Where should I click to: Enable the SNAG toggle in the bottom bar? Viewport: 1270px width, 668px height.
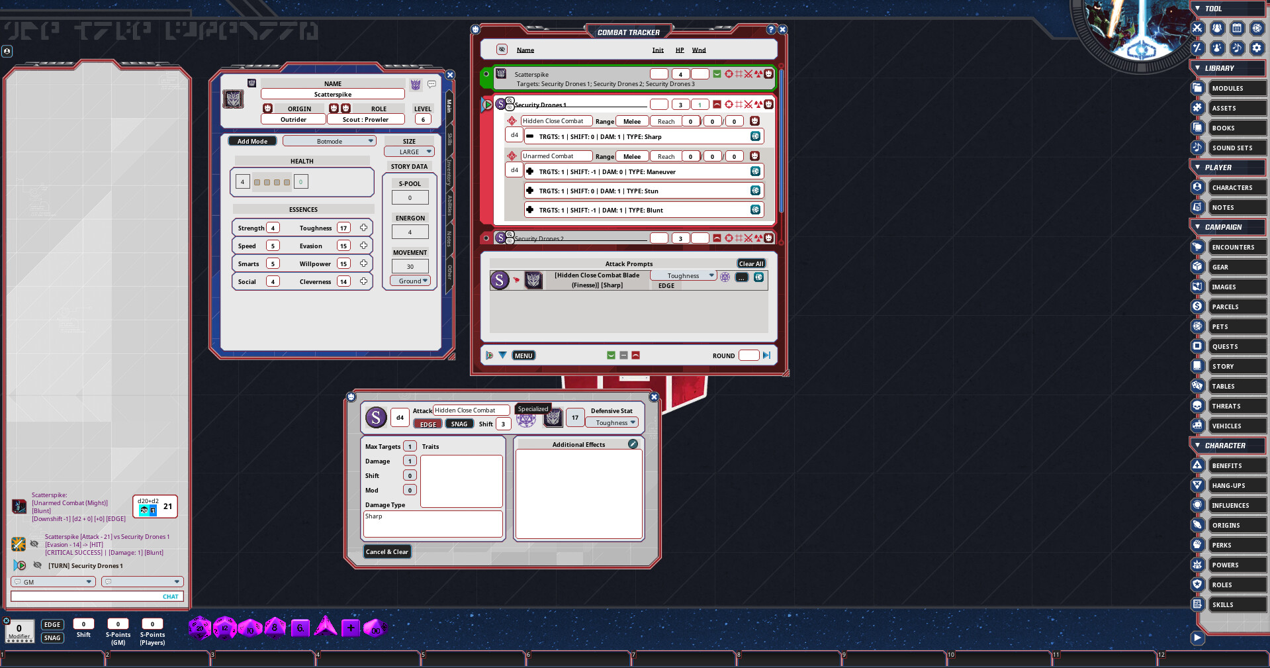click(52, 638)
